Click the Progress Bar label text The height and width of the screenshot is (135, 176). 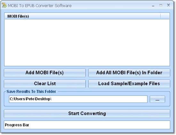point(17,125)
